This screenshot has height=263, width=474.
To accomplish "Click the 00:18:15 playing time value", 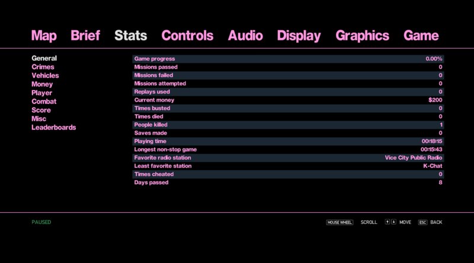I will [x=432, y=141].
